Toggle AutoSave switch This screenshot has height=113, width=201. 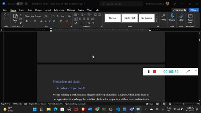(x=19, y=4)
